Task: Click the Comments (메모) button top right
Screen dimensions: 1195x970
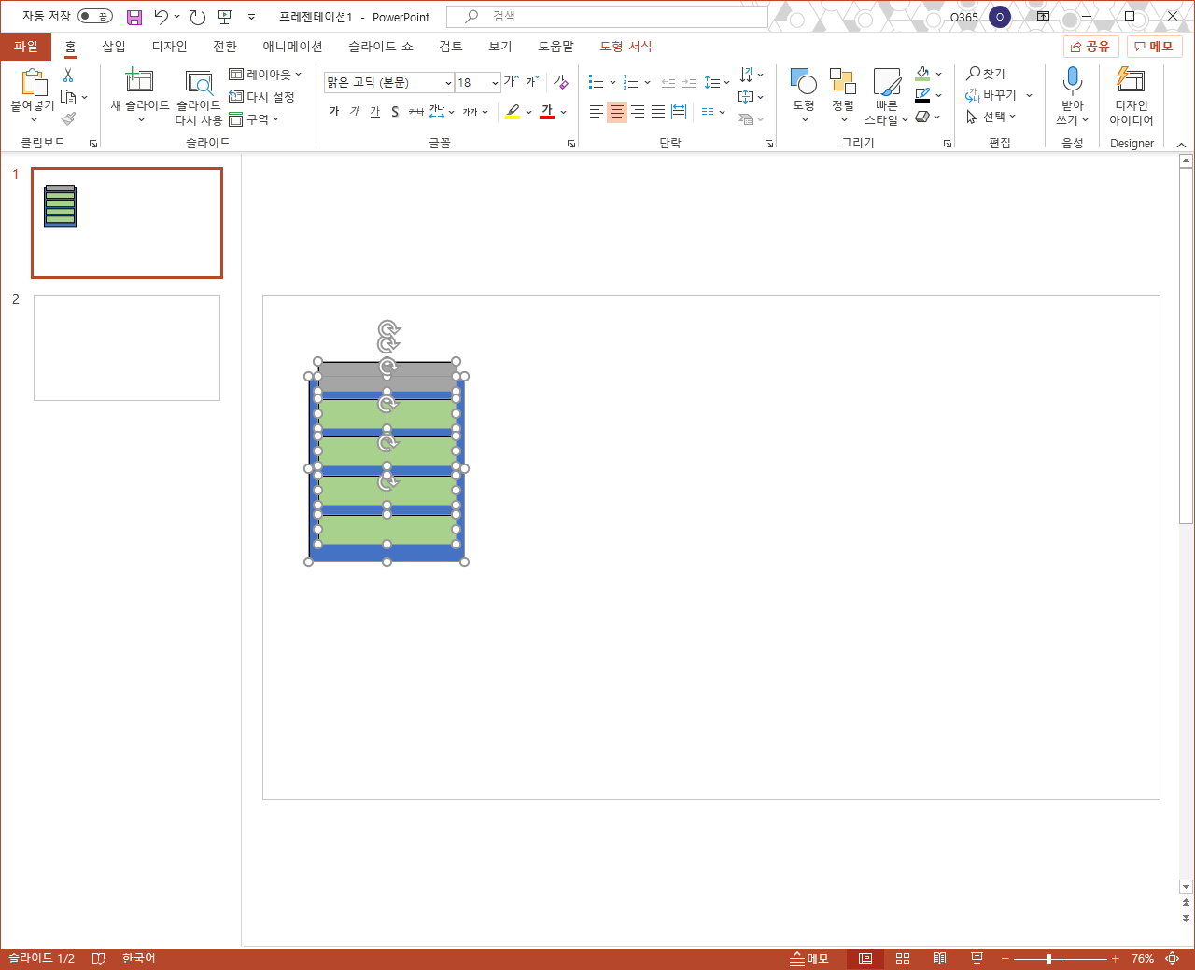Action: click(x=1155, y=46)
